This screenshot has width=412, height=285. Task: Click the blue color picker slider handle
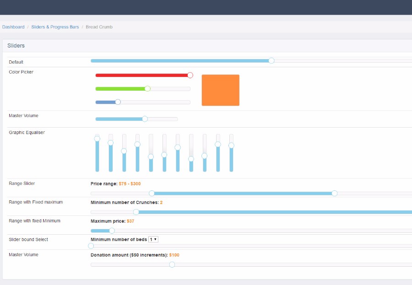[x=118, y=102]
